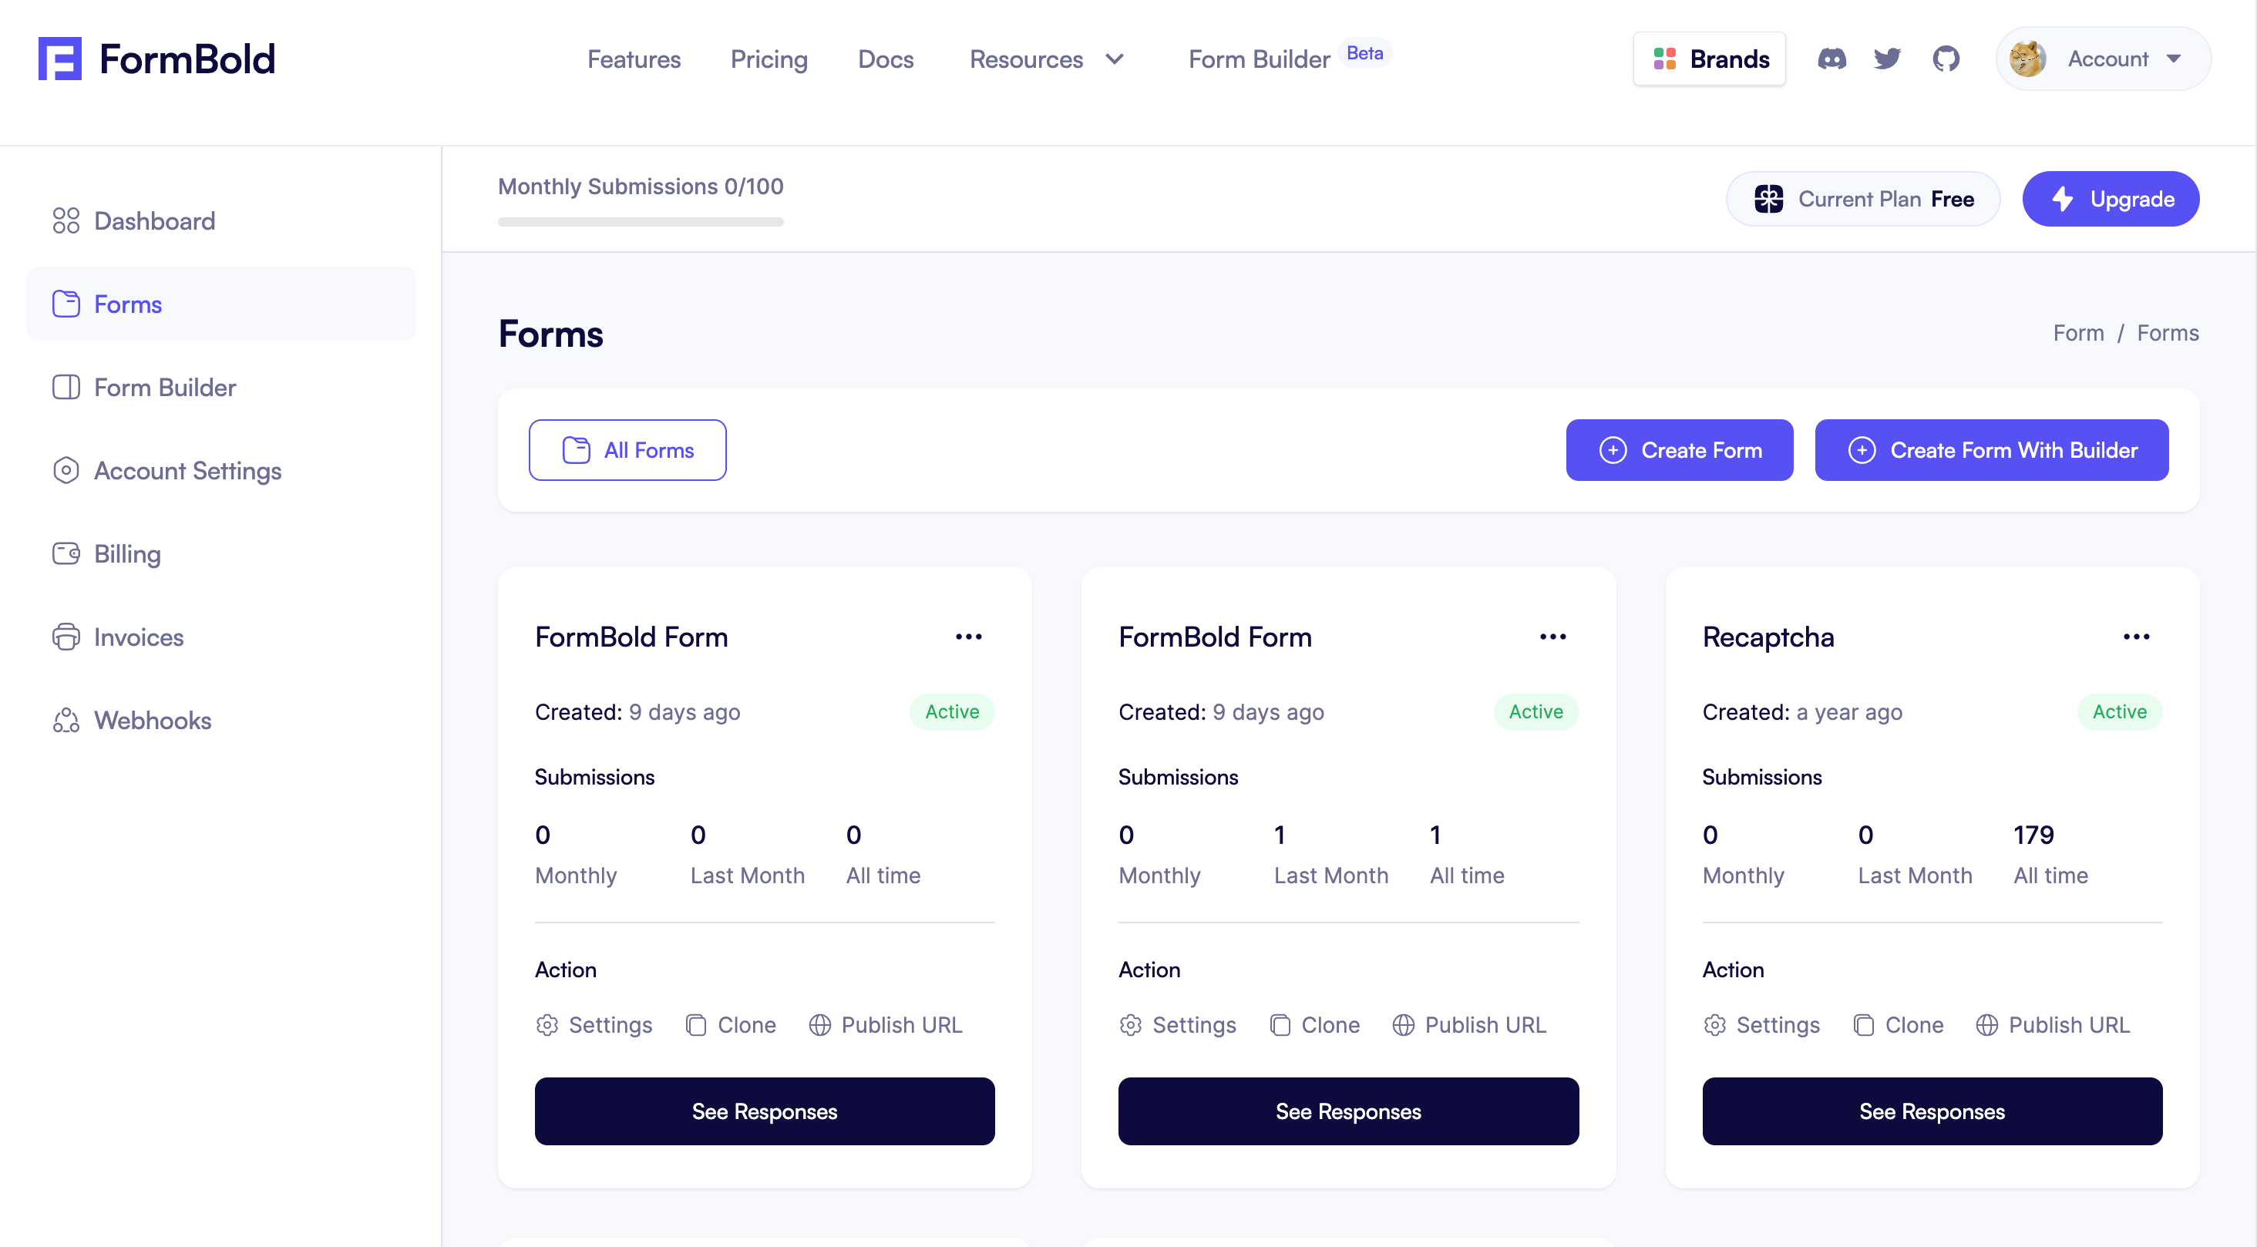This screenshot has width=2257, height=1247.
Task: Click the Billing wallet icon in the sidebar
Action: [66, 553]
